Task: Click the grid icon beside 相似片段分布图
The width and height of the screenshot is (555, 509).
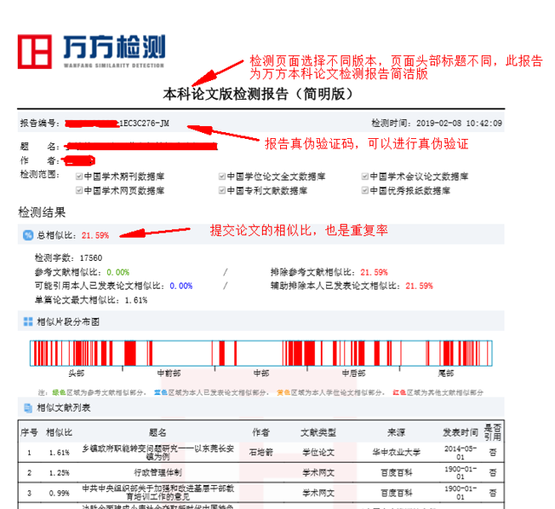Action: [x=27, y=321]
